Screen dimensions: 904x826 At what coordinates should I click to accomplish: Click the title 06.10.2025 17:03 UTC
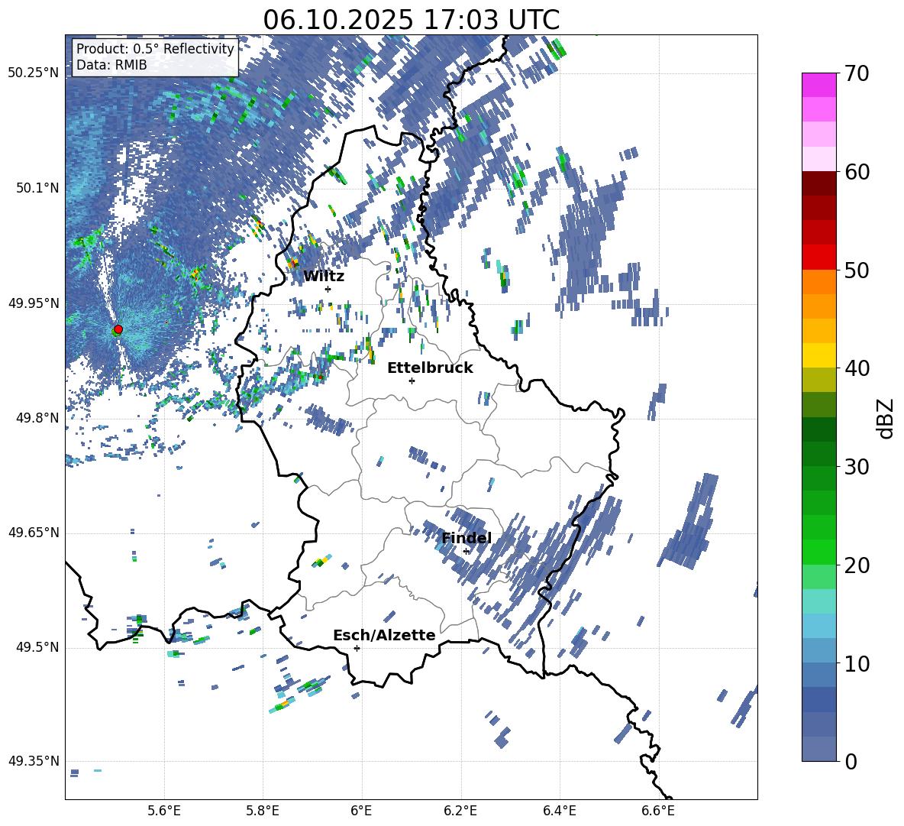411,20
